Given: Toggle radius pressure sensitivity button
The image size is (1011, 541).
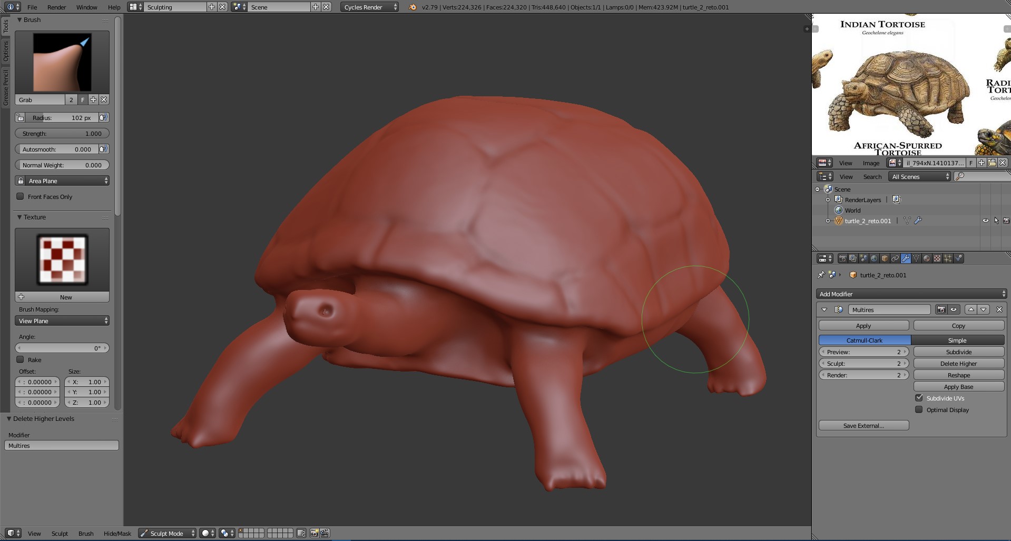Looking at the screenshot, I should point(104,117).
